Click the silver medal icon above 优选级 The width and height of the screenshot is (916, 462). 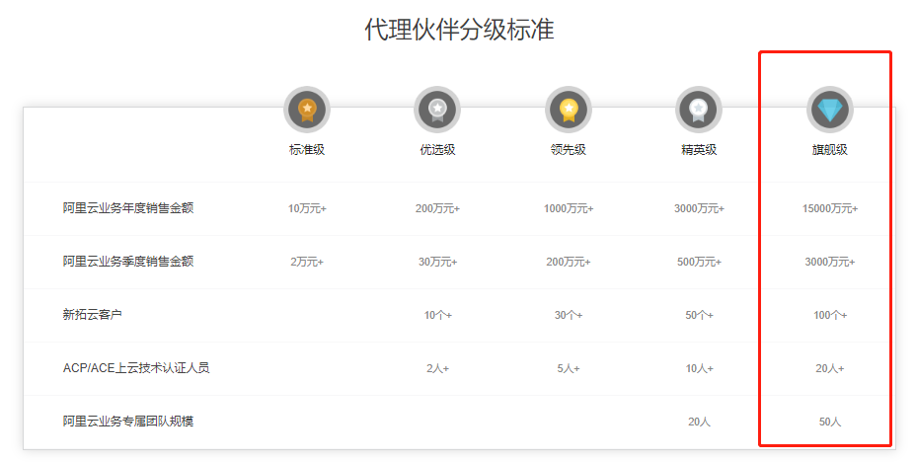437,110
